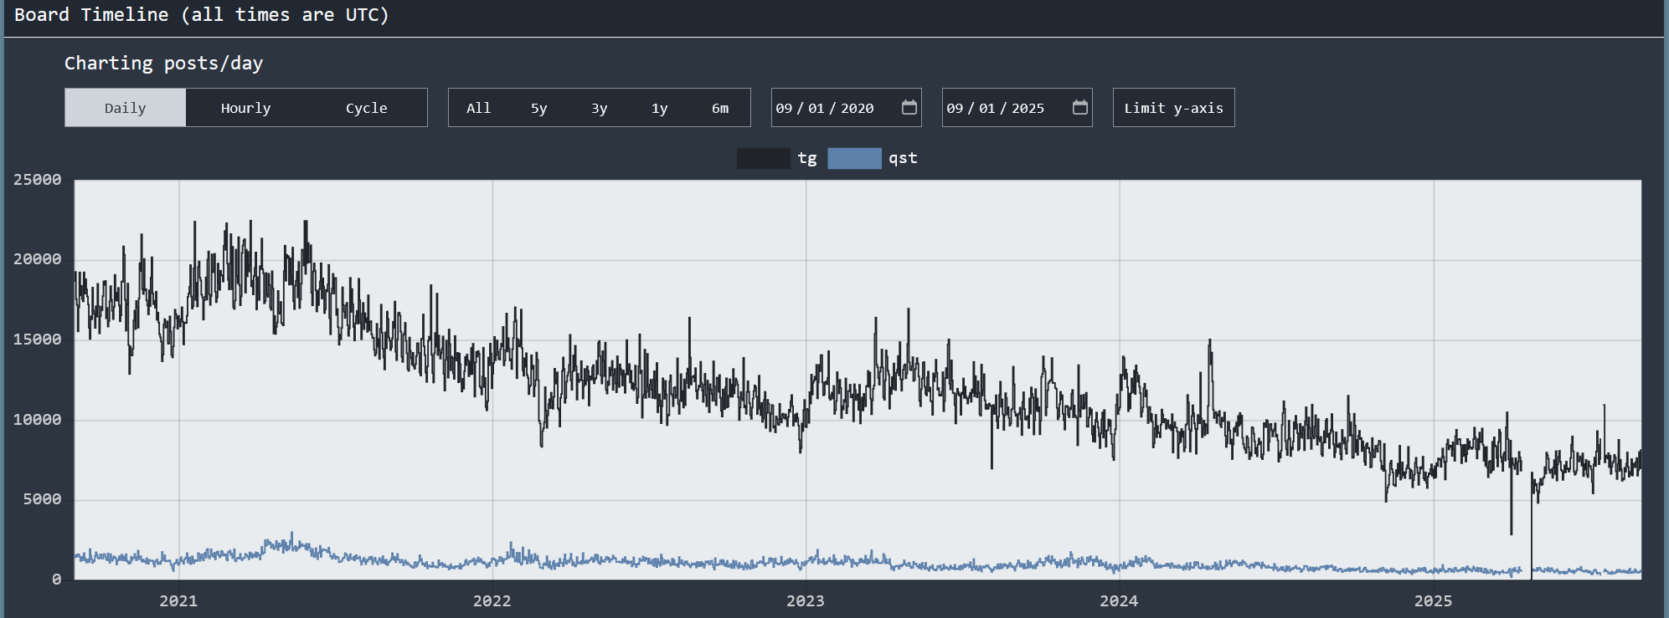Select the Daily charting mode
Screen dimensions: 1669x618
coord(125,108)
